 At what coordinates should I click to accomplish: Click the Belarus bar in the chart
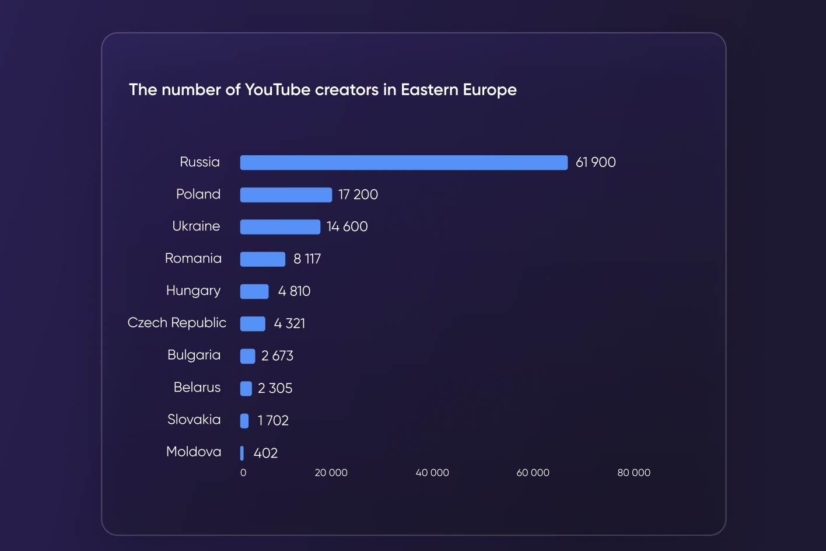[246, 388]
